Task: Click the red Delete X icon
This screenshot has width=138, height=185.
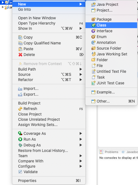Action: point(20,55)
